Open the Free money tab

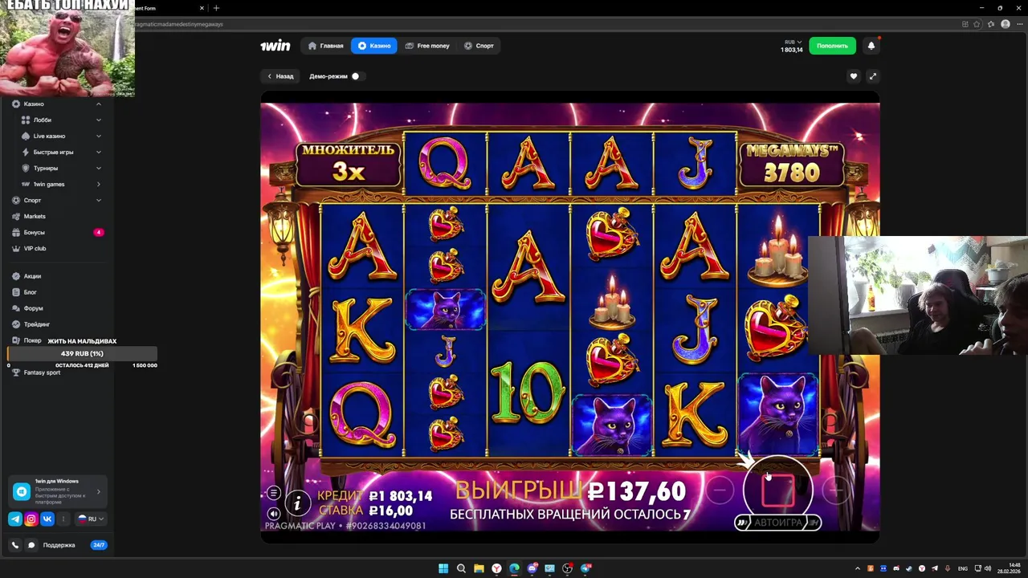point(427,46)
